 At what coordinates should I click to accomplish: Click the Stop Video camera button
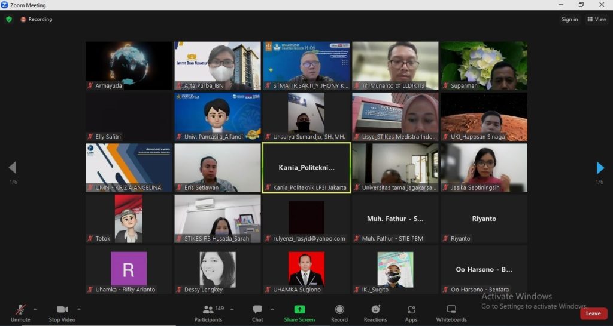pos(62,313)
